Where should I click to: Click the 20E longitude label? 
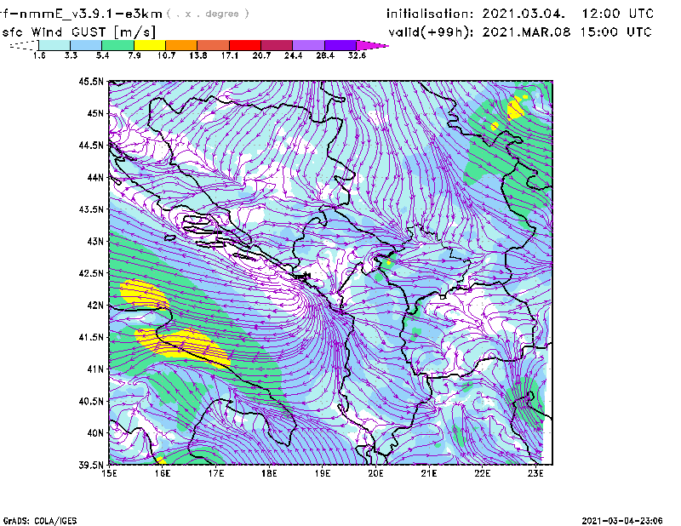point(375,473)
